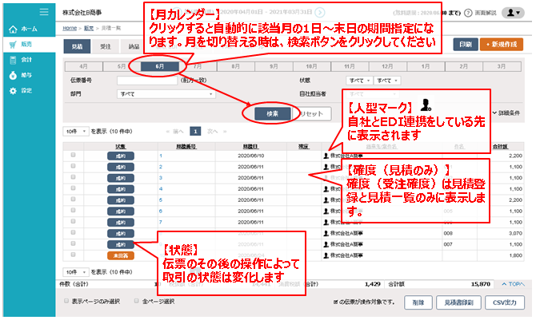The height and width of the screenshot is (320, 536).
Task: Tick the checkbox for estimate 3 row
Action: click(73, 177)
